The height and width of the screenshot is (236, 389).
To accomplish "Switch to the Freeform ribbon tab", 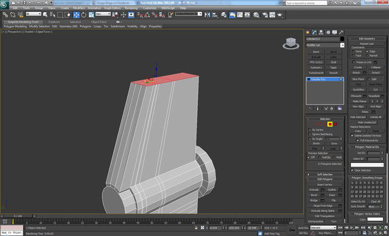I will tap(54, 22).
